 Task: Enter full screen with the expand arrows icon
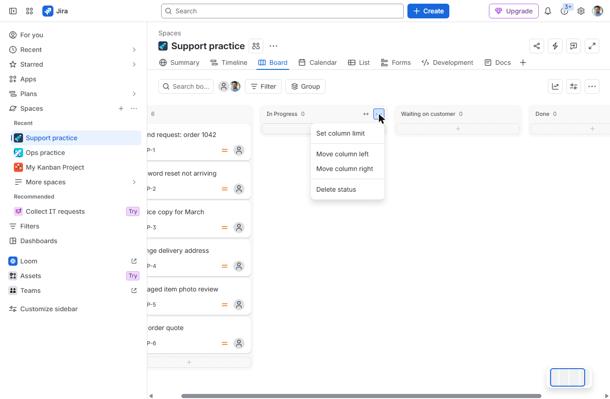tap(592, 46)
